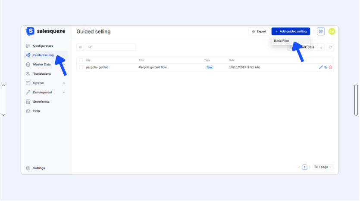Click the 10/11/2024 9:51 AM date cell
This screenshot has width=360, height=201.
(x=244, y=67)
